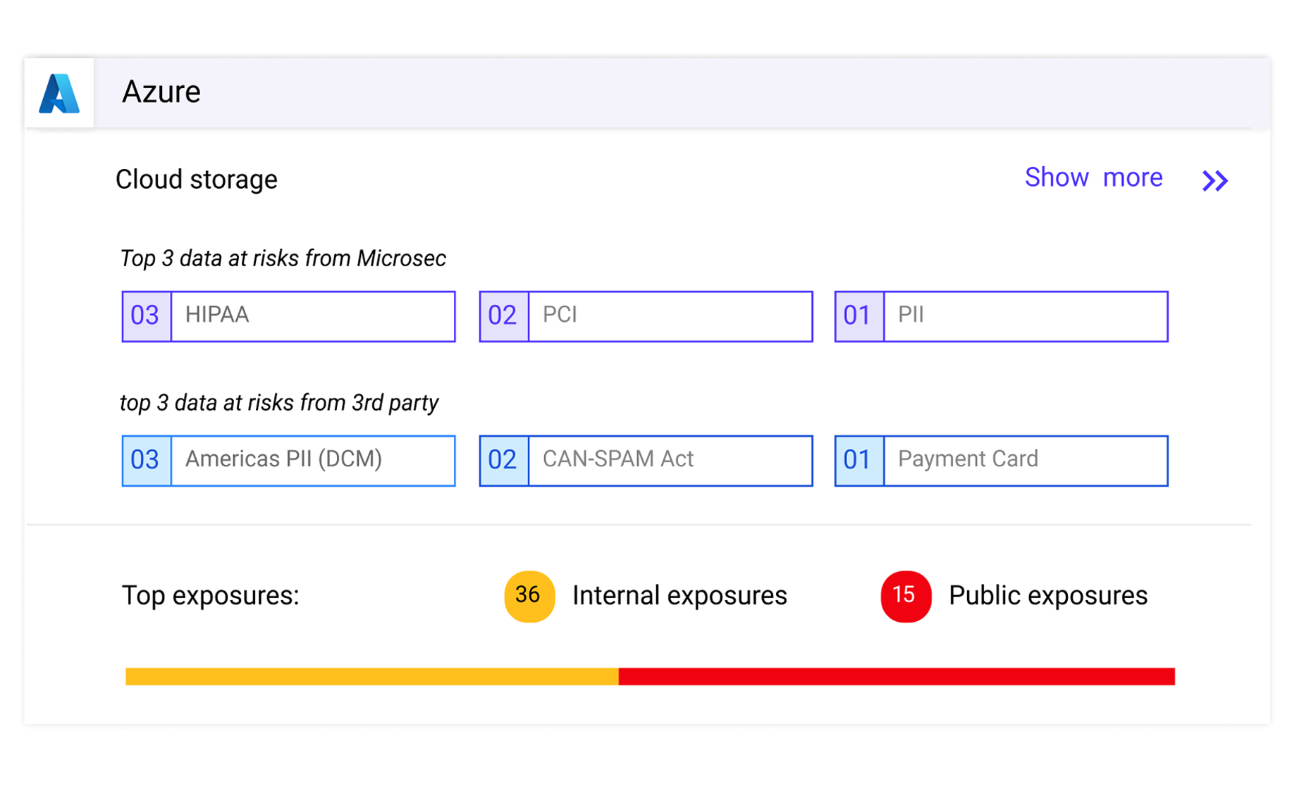The width and height of the screenshot is (1292, 786).
Task: Open the Show more link
Action: [x=1093, y=177]
